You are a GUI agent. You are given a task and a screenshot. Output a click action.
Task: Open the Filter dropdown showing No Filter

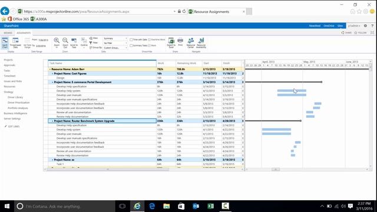coord(115,43)
